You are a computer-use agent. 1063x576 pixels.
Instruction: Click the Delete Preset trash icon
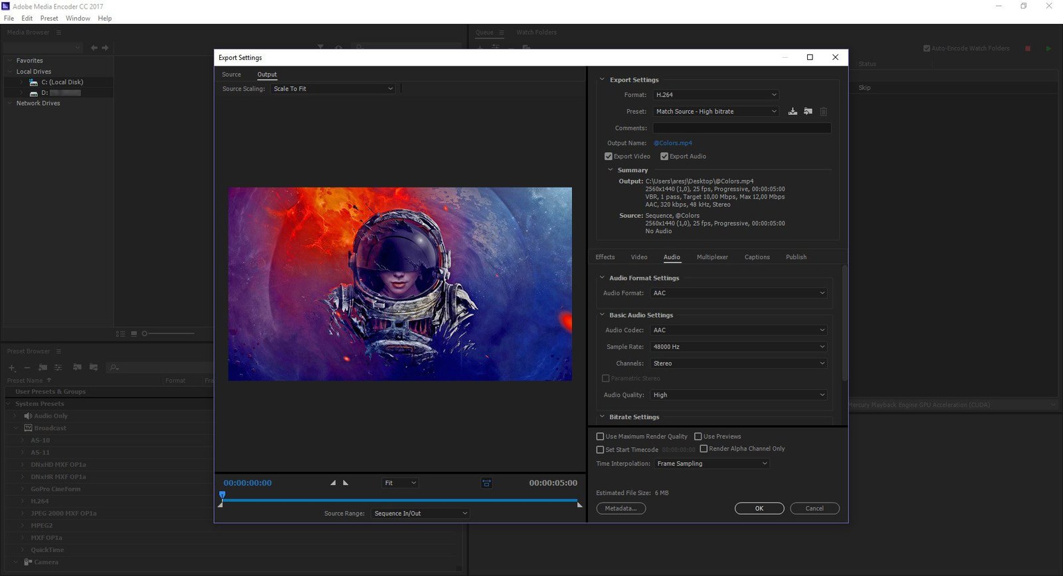[x=823, y=112]
